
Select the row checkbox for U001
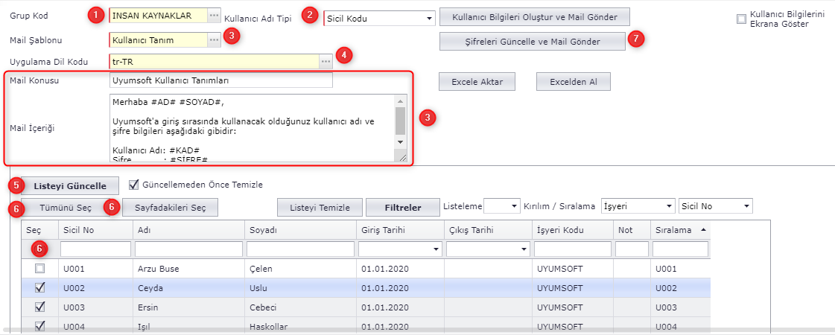[x=40, y=268]
